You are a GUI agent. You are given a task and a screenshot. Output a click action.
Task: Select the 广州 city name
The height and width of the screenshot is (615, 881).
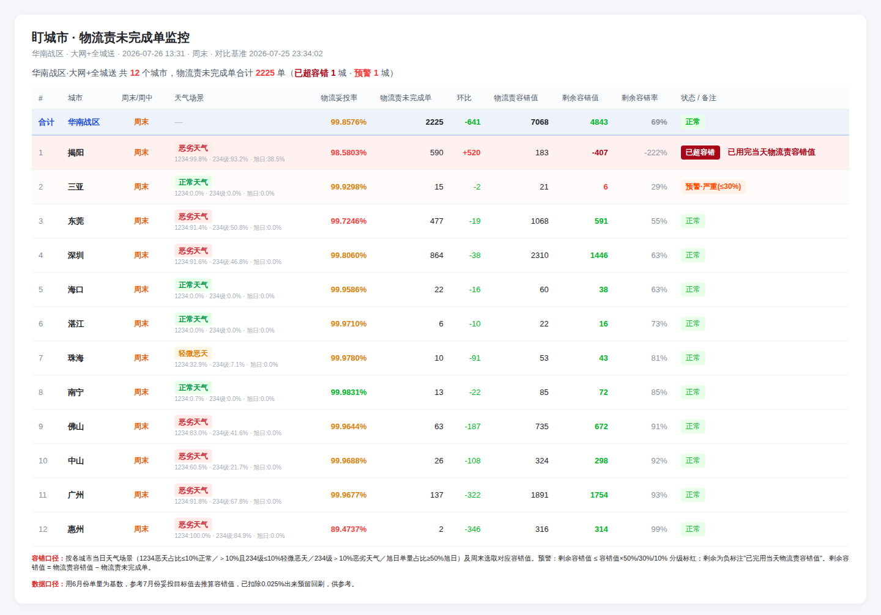(76, 495)
